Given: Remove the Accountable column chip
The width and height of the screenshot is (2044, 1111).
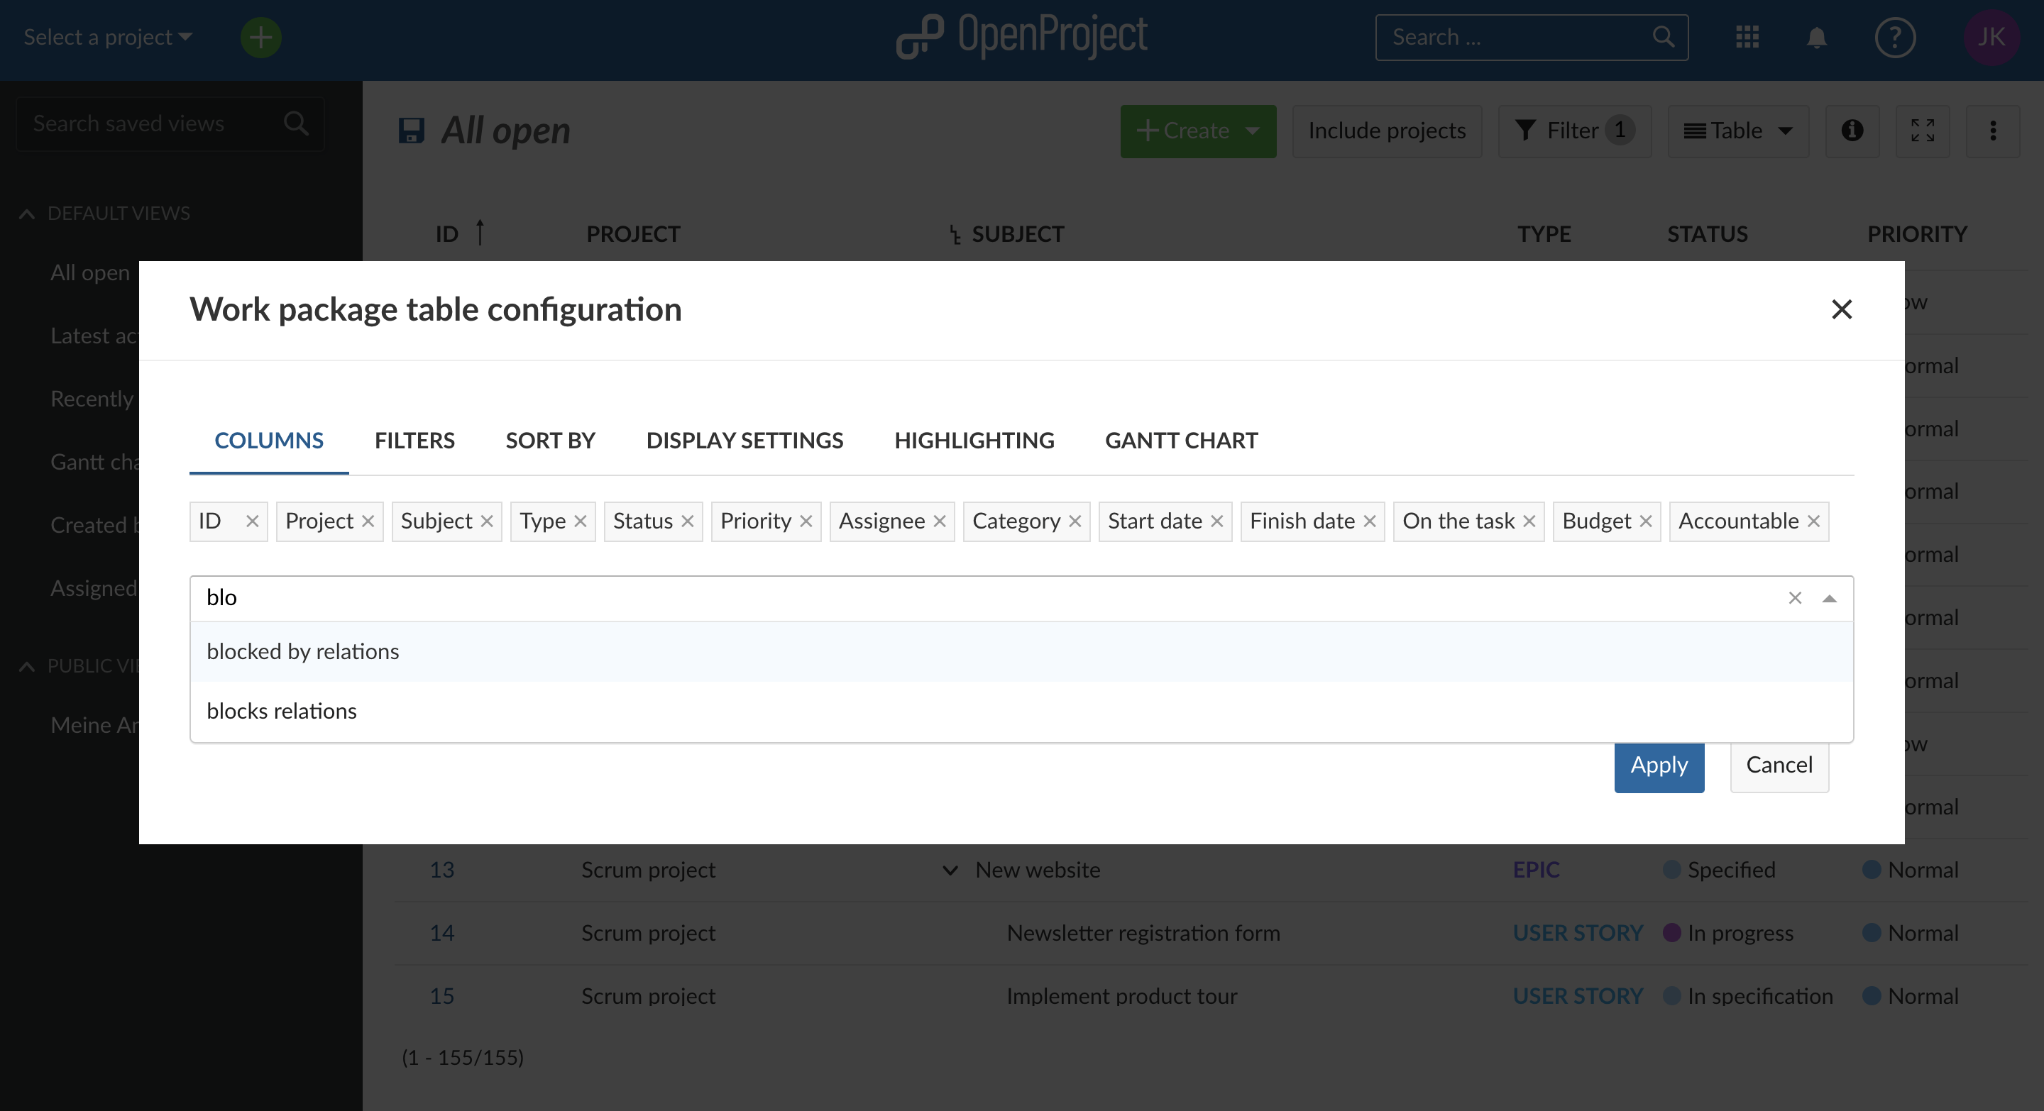Looking at the screenshot, I should [x=1813, y=521].
